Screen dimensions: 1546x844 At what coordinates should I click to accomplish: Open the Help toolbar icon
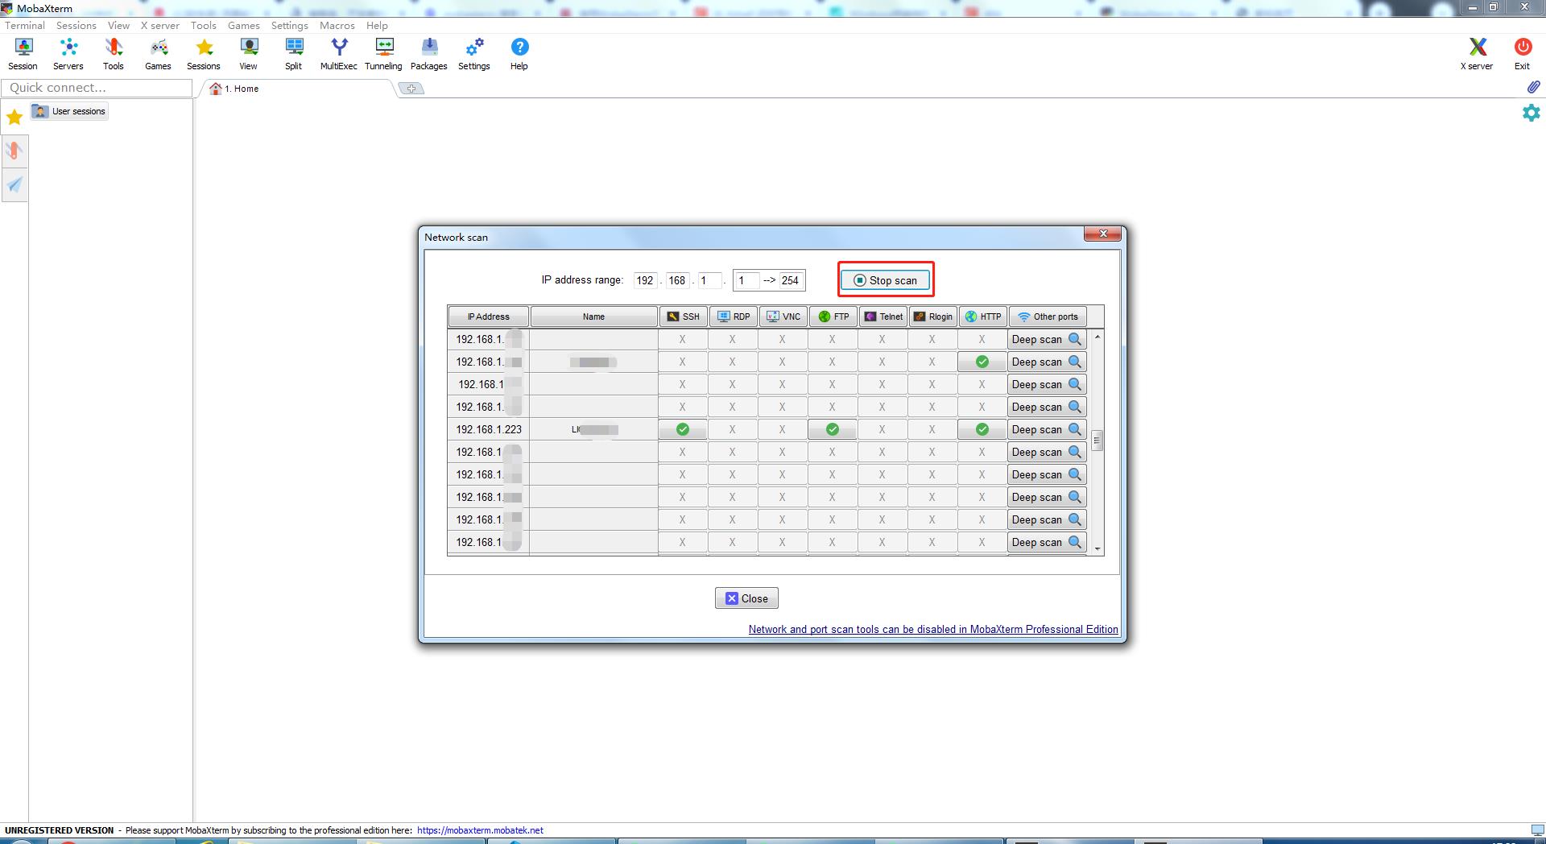pos(519,54)
